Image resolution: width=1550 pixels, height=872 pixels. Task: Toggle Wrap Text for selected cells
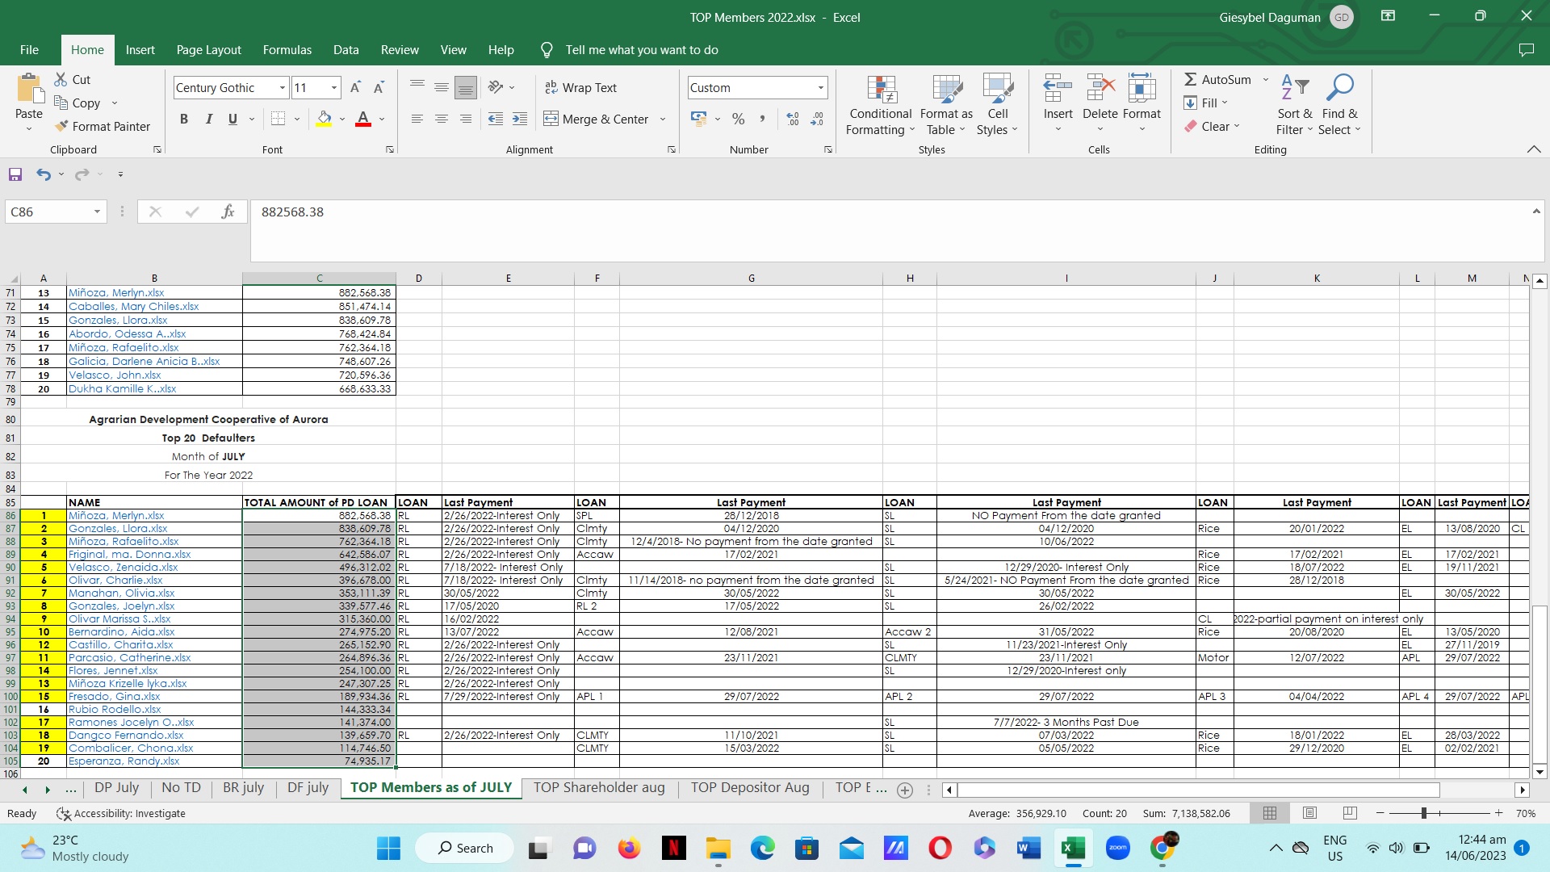point(580,87)
